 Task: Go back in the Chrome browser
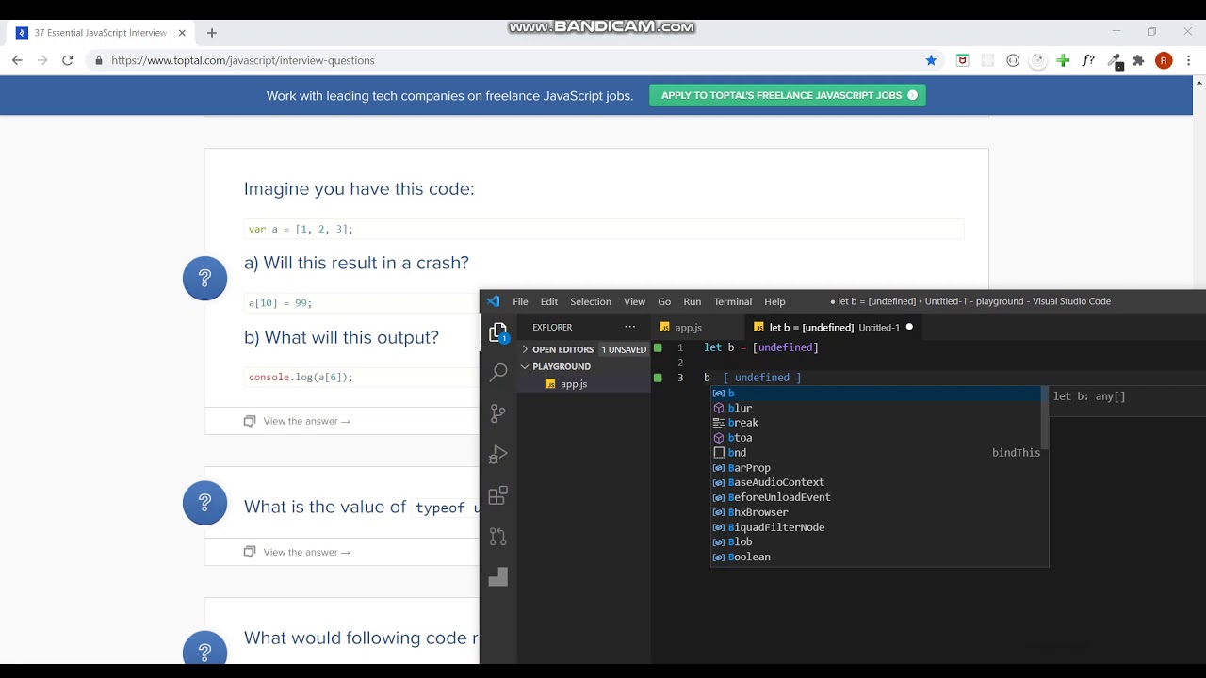(17, 60)
